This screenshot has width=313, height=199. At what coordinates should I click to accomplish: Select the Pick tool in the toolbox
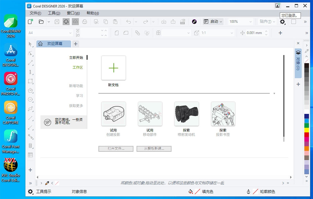[30, 44]
